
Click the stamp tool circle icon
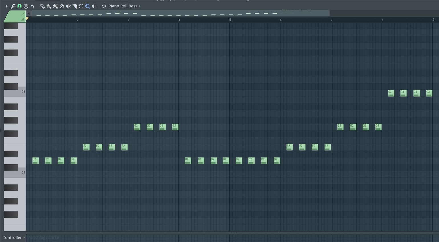click(x=26, y=6)
